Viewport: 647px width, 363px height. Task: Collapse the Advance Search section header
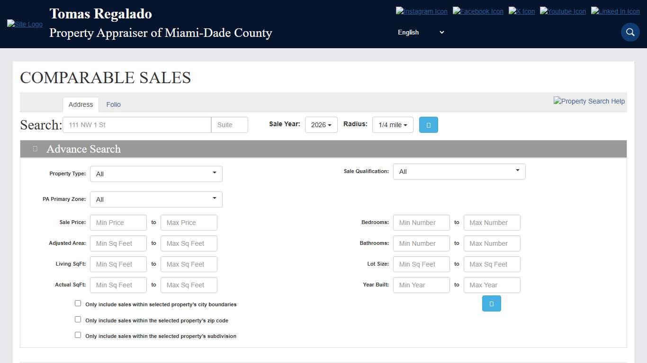[35, 149]
